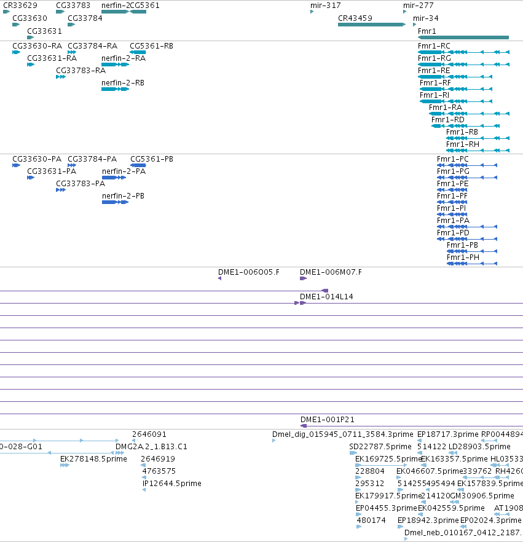Select the 295312 feature label
The width and height of the screenshot is (523, 542).
click(x=370, y=484)
